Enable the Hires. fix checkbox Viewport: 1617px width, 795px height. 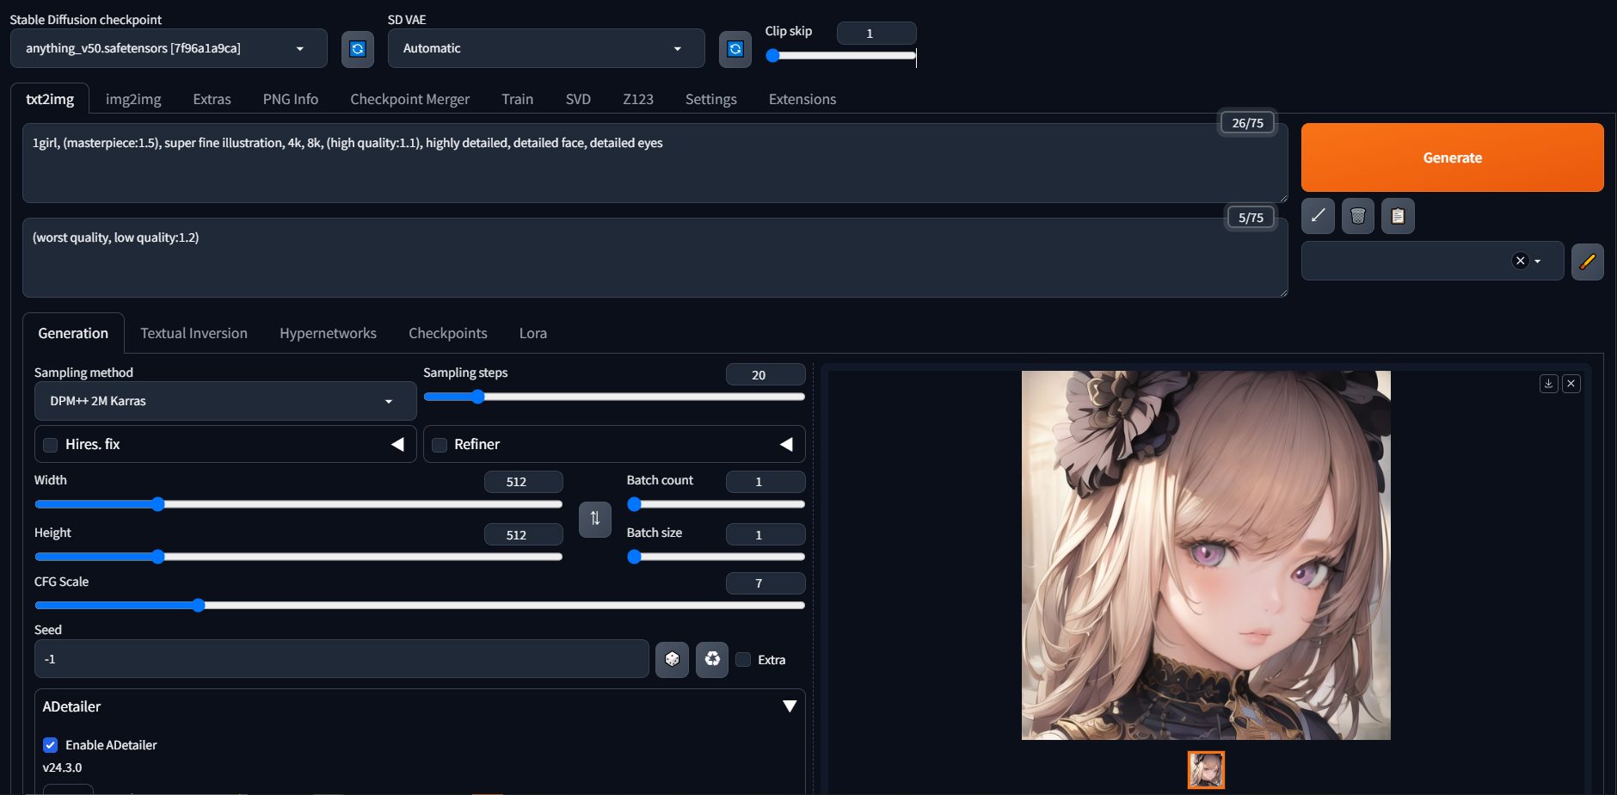point(51,445)
